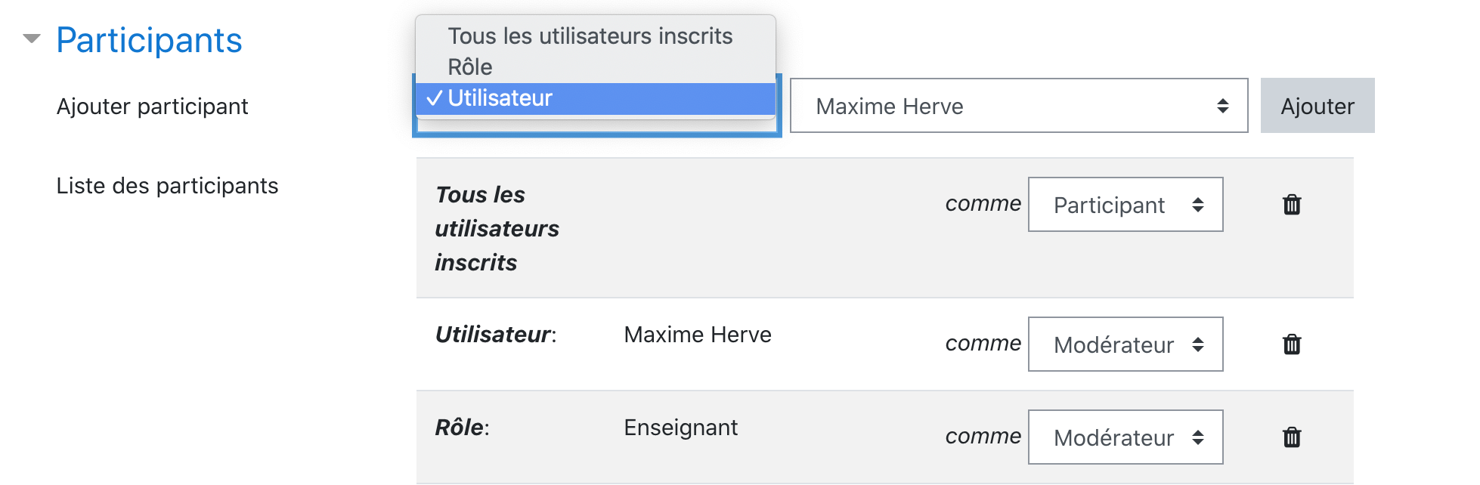This screenshot has height=485, width=1480.
Task: Click the bold "Tous les utilisateurs inscrits" row label
Action: pos(497,228)
